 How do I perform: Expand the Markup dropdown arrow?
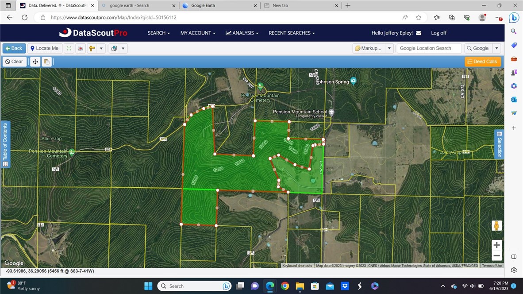pos(389,48)
